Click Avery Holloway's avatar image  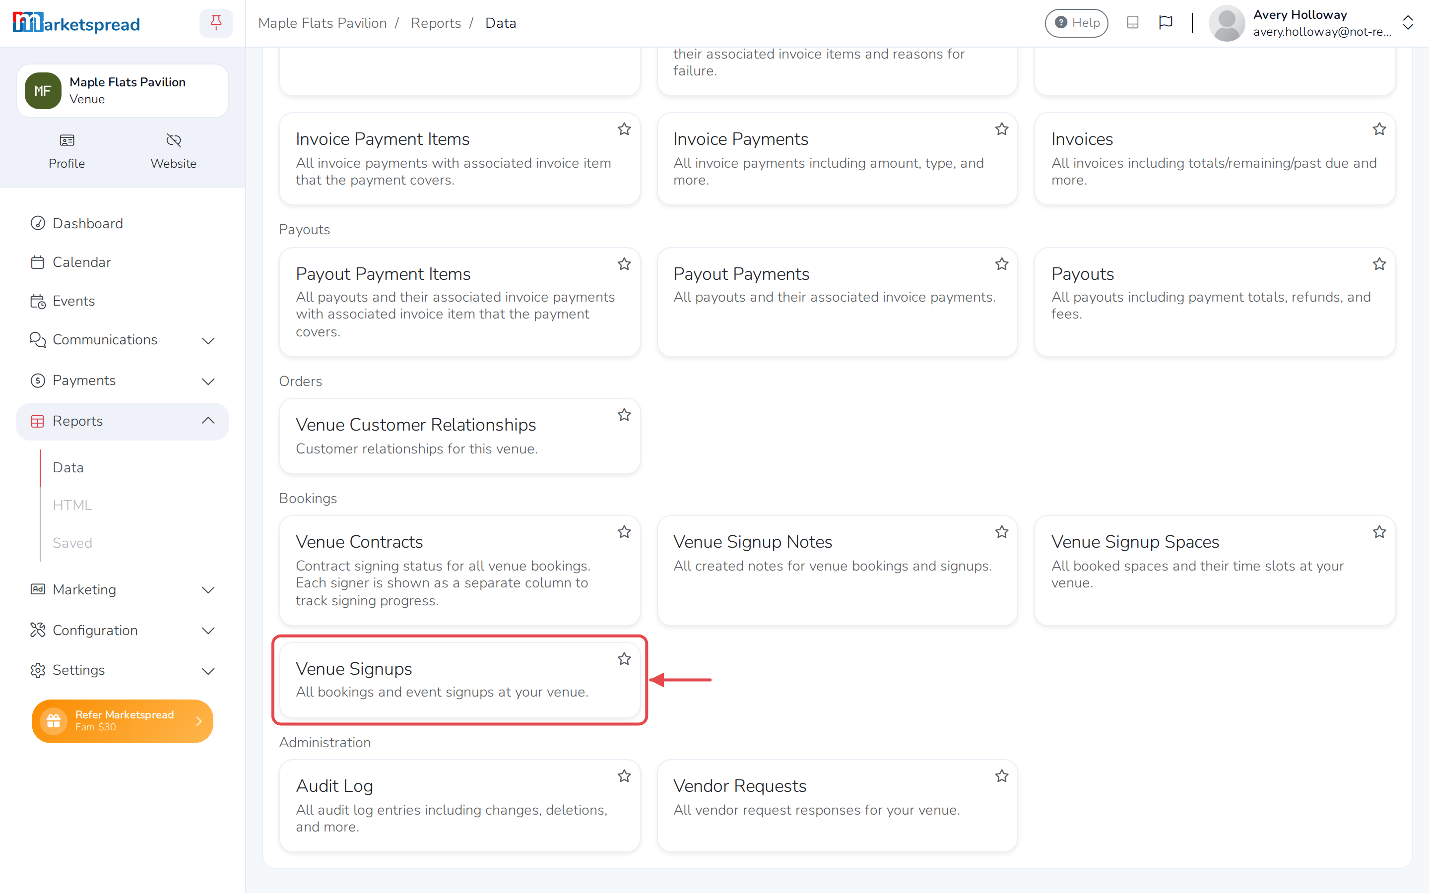(1227, 23)
